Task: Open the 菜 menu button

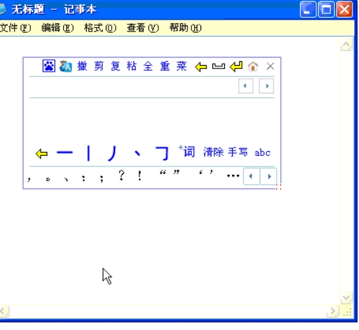Action: pyautogui.click(x=181, y=66)
